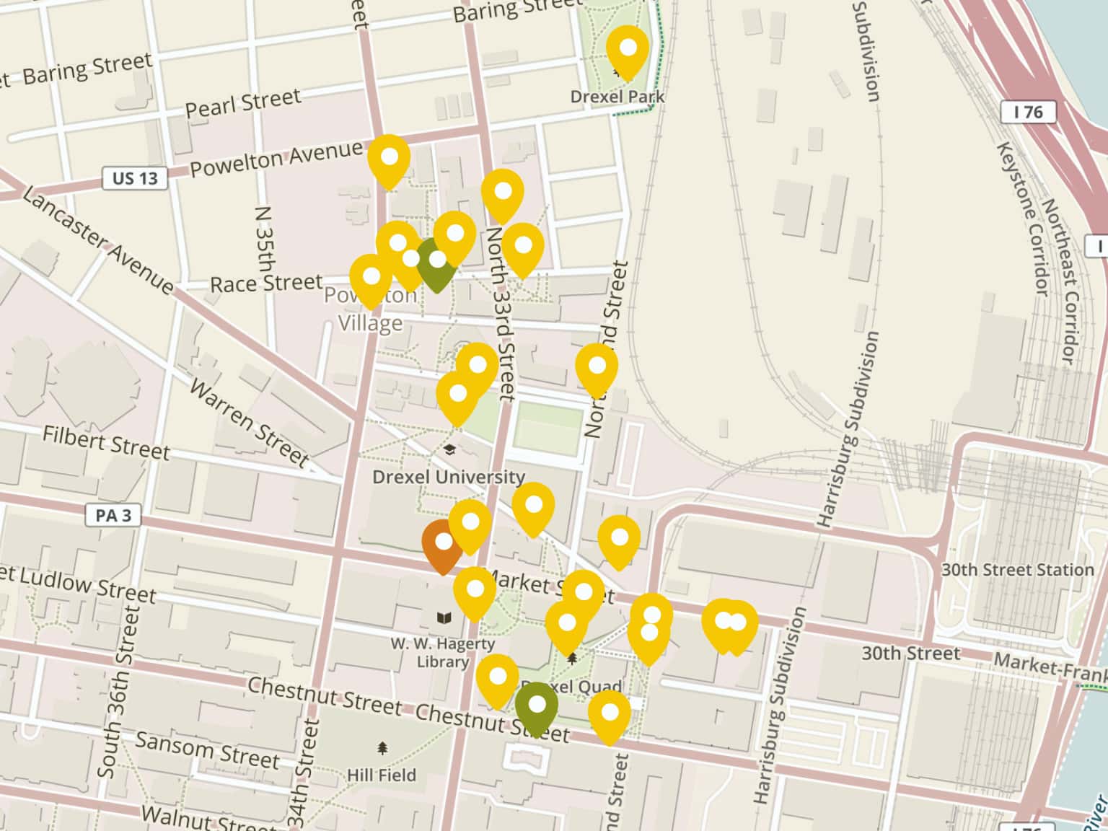Select the yellow marker covering Powelton Village label
The width and height of the screenshot is (1108, 831).
tap(371, 278)
